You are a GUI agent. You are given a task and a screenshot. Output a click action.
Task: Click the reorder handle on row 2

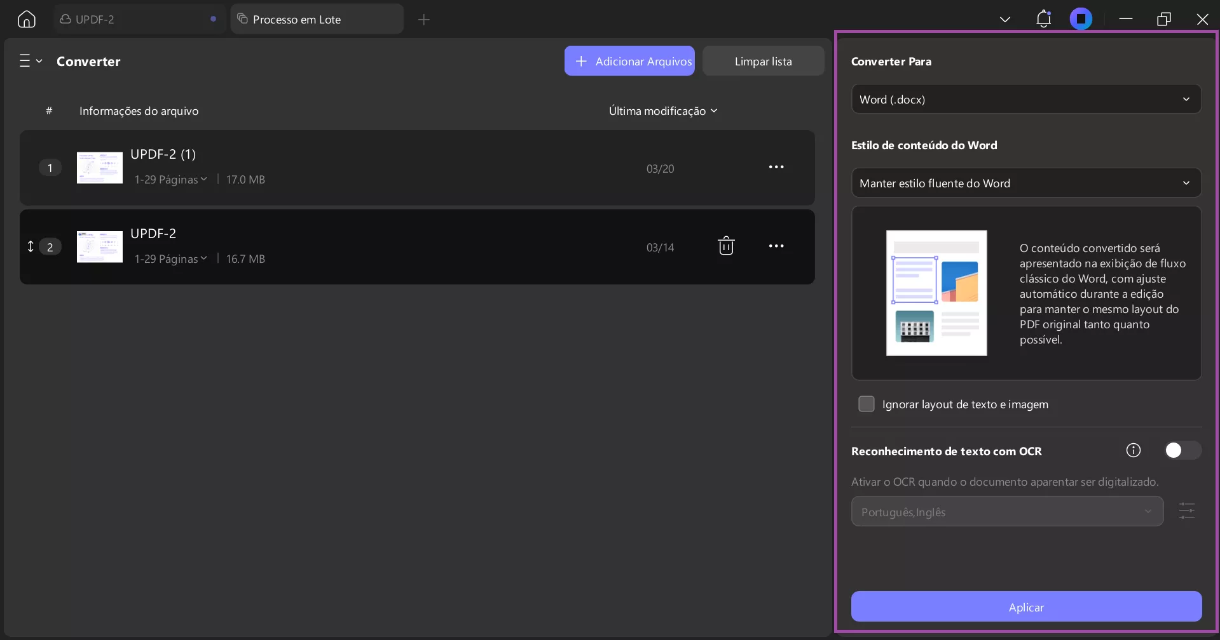click(31, 246)
